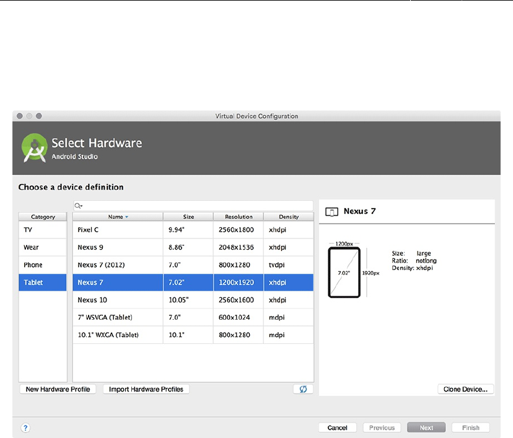Click the Resolution column header

[x=239, y=217]
